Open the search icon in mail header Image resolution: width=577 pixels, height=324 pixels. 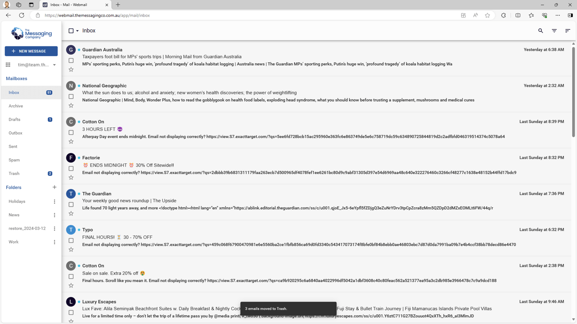pos(540,31)
